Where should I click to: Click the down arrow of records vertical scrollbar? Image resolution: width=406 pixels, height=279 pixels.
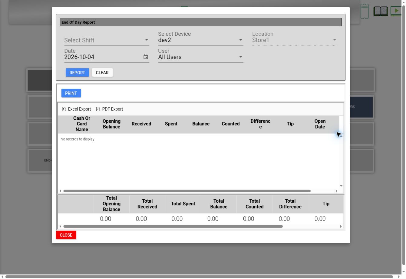coord(341,186)
